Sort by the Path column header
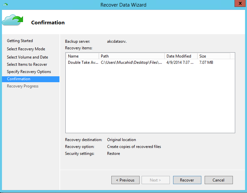 pos(132,56)
